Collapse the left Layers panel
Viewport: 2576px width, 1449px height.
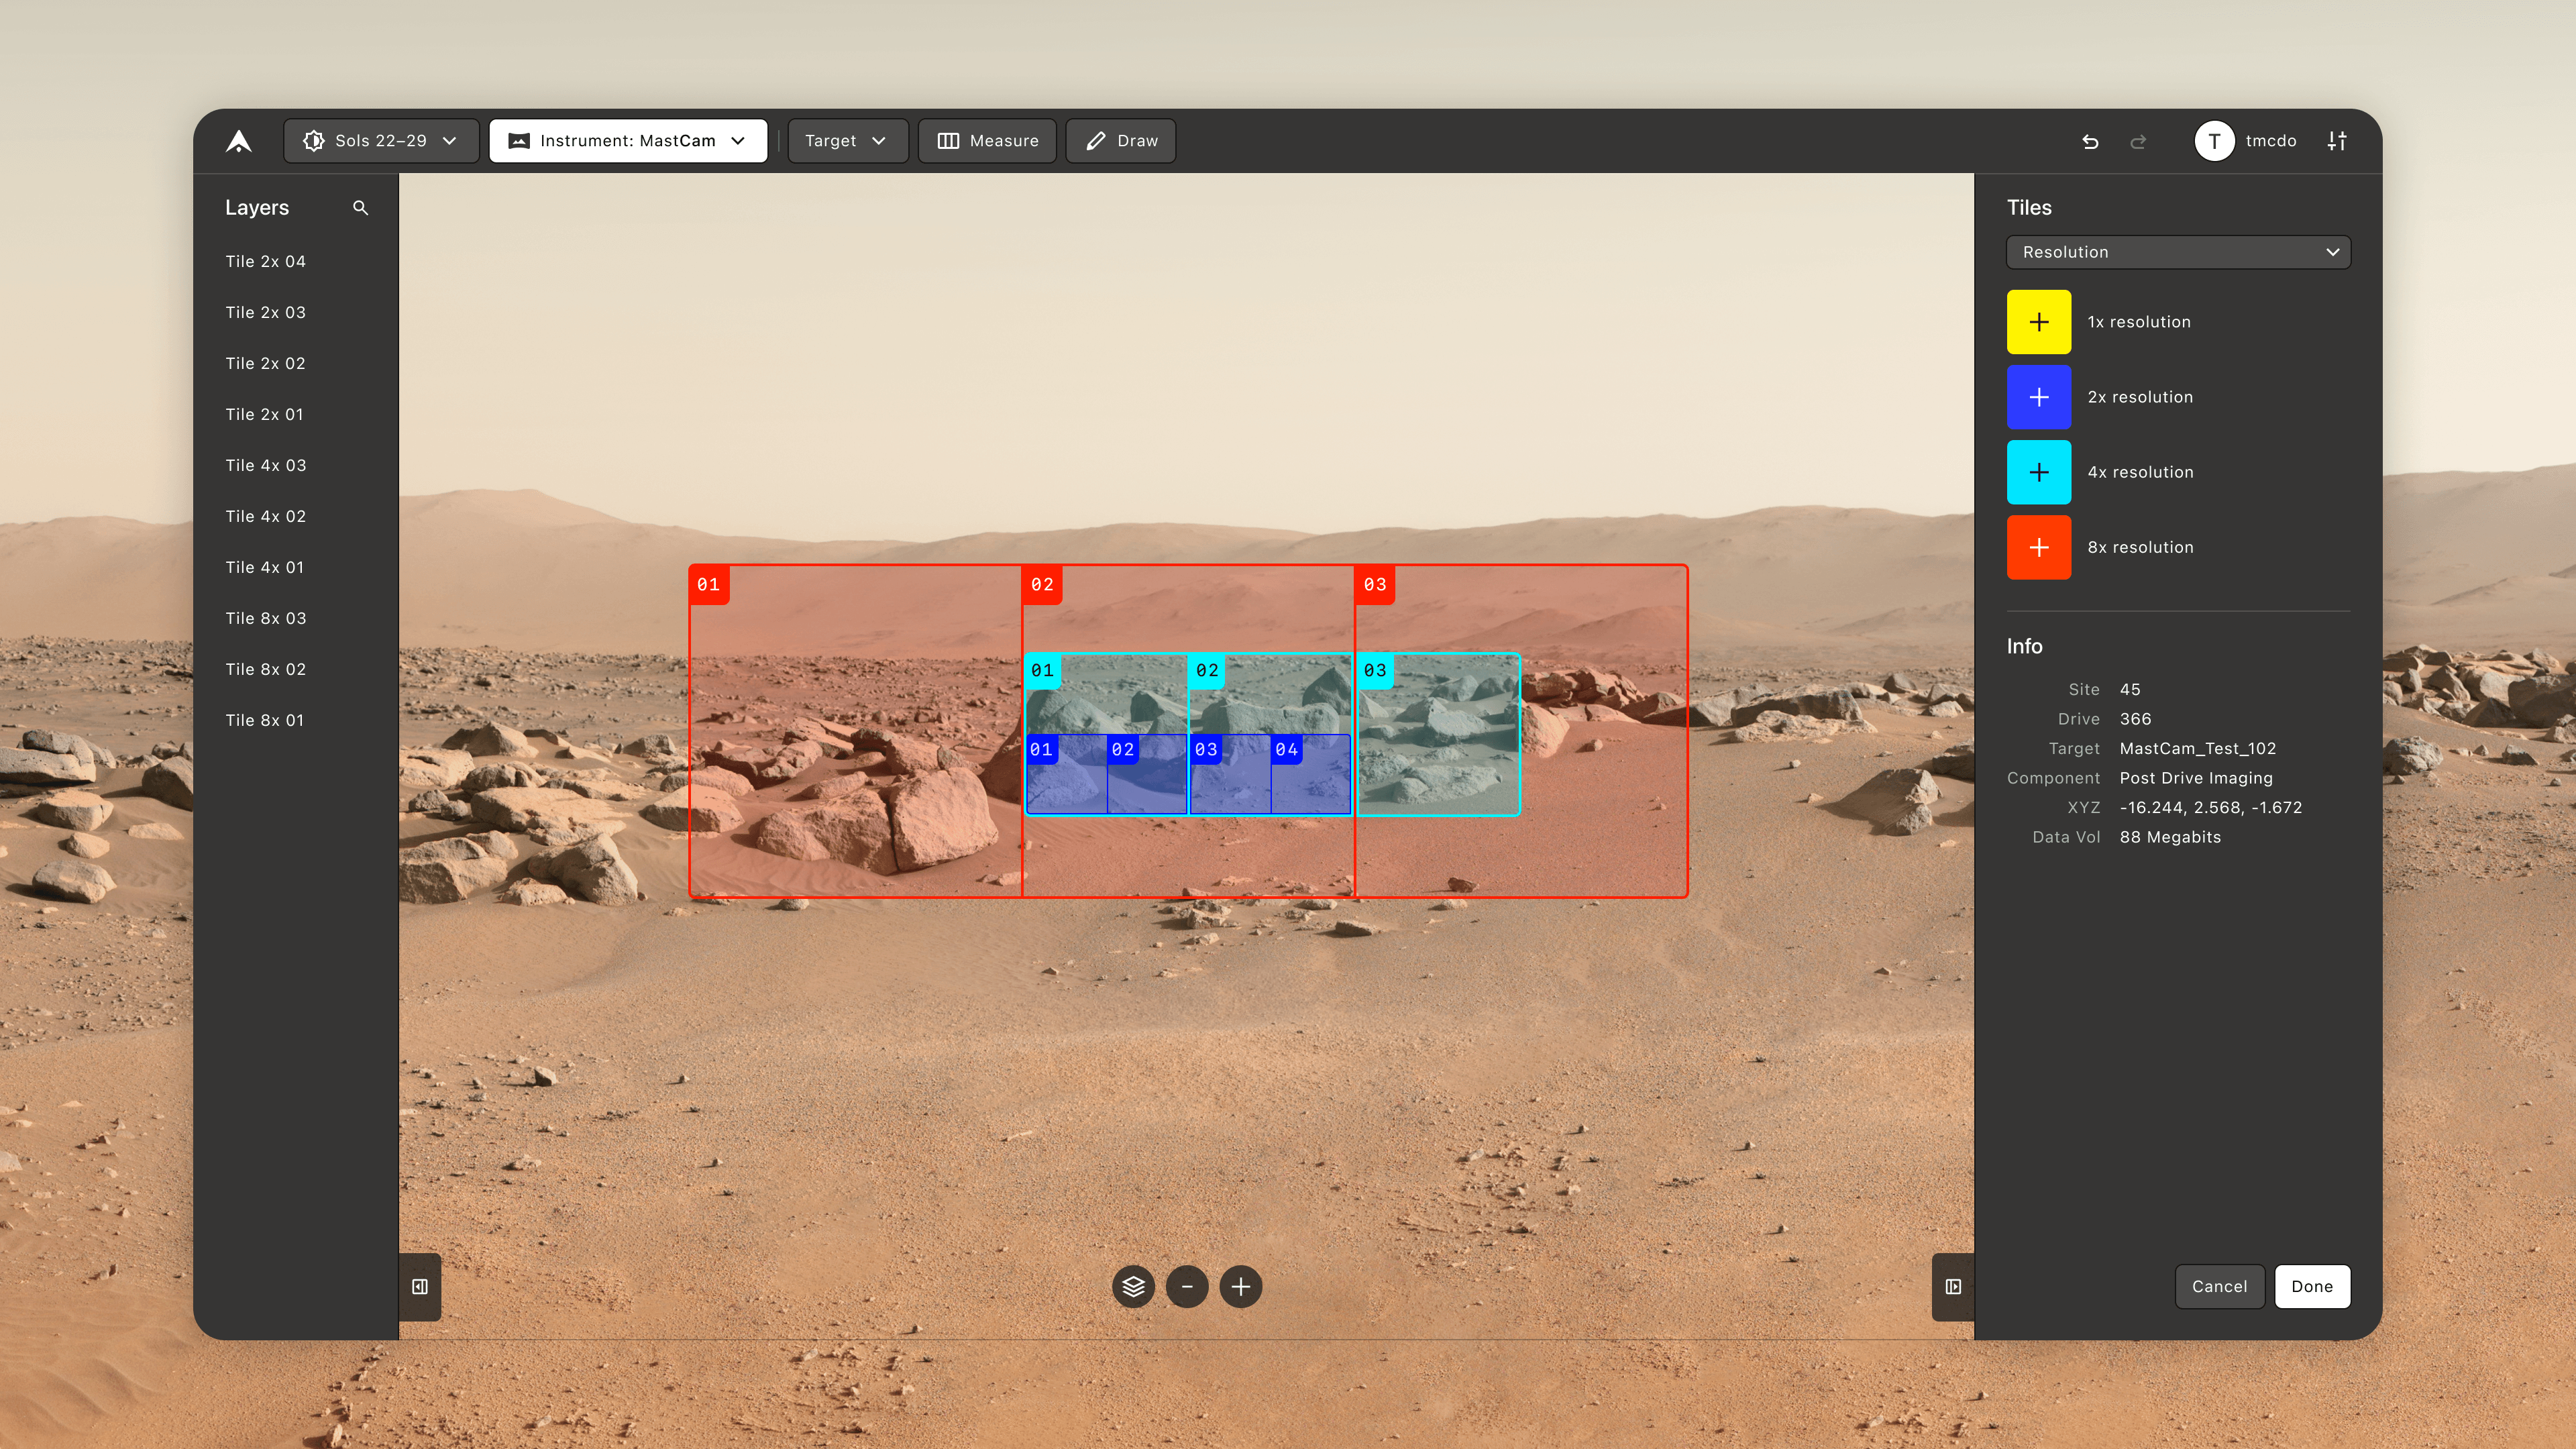point(420,1287)
